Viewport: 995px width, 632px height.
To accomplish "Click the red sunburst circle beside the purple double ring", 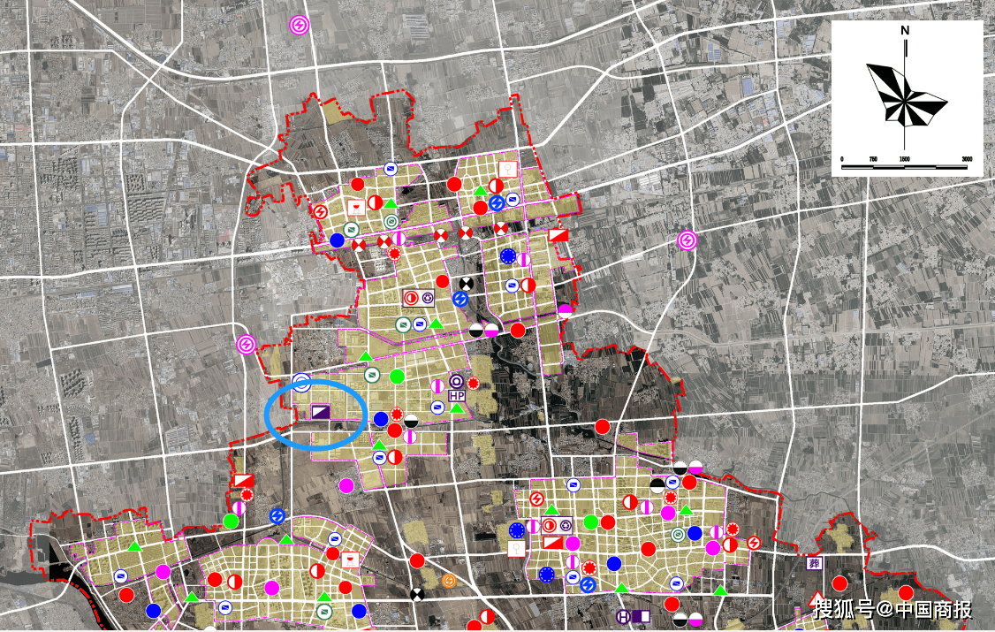I will point(474,383).
